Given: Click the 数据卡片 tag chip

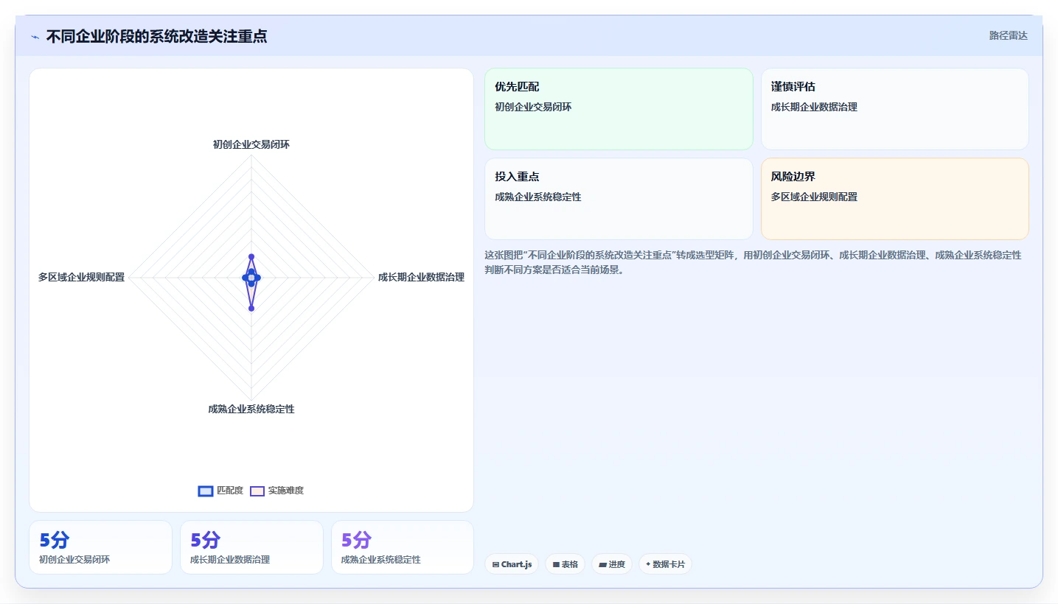Looking at the screenshot, I should [x=665, y=564].
